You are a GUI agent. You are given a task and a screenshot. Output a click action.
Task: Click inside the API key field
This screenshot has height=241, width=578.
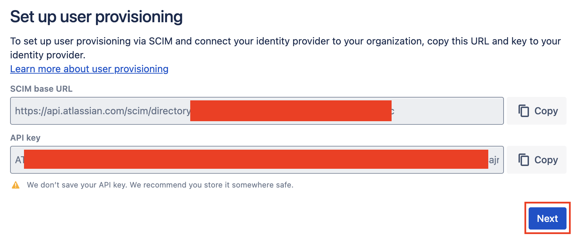257,159
